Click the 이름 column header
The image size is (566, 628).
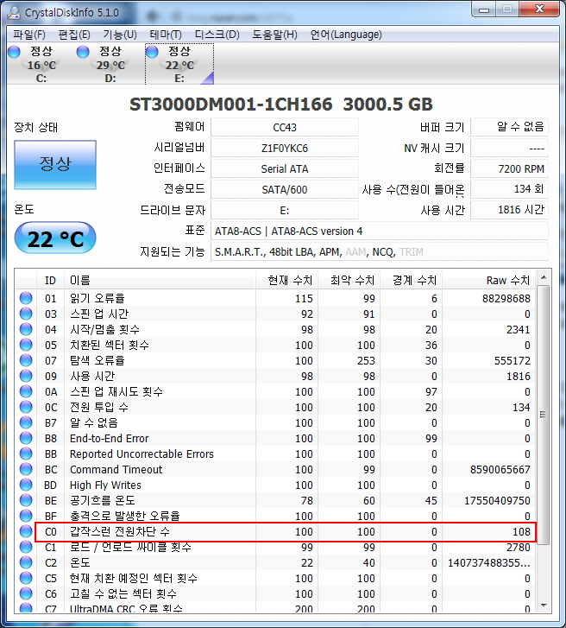click(x=160, y=281)
